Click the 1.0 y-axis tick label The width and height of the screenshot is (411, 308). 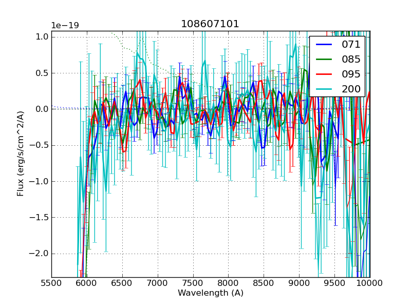tap(42, 36)
